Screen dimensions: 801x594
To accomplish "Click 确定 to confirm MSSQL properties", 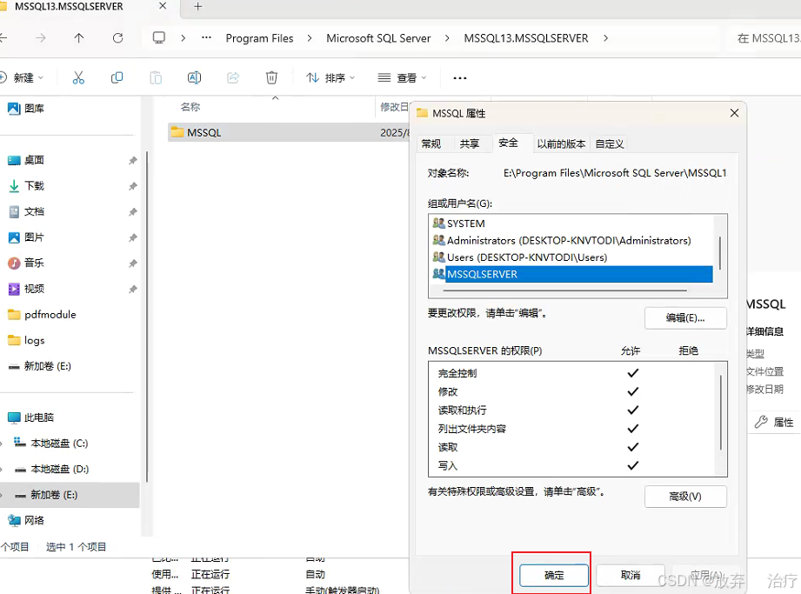I will pyautogui.click(x=554, y=576).
